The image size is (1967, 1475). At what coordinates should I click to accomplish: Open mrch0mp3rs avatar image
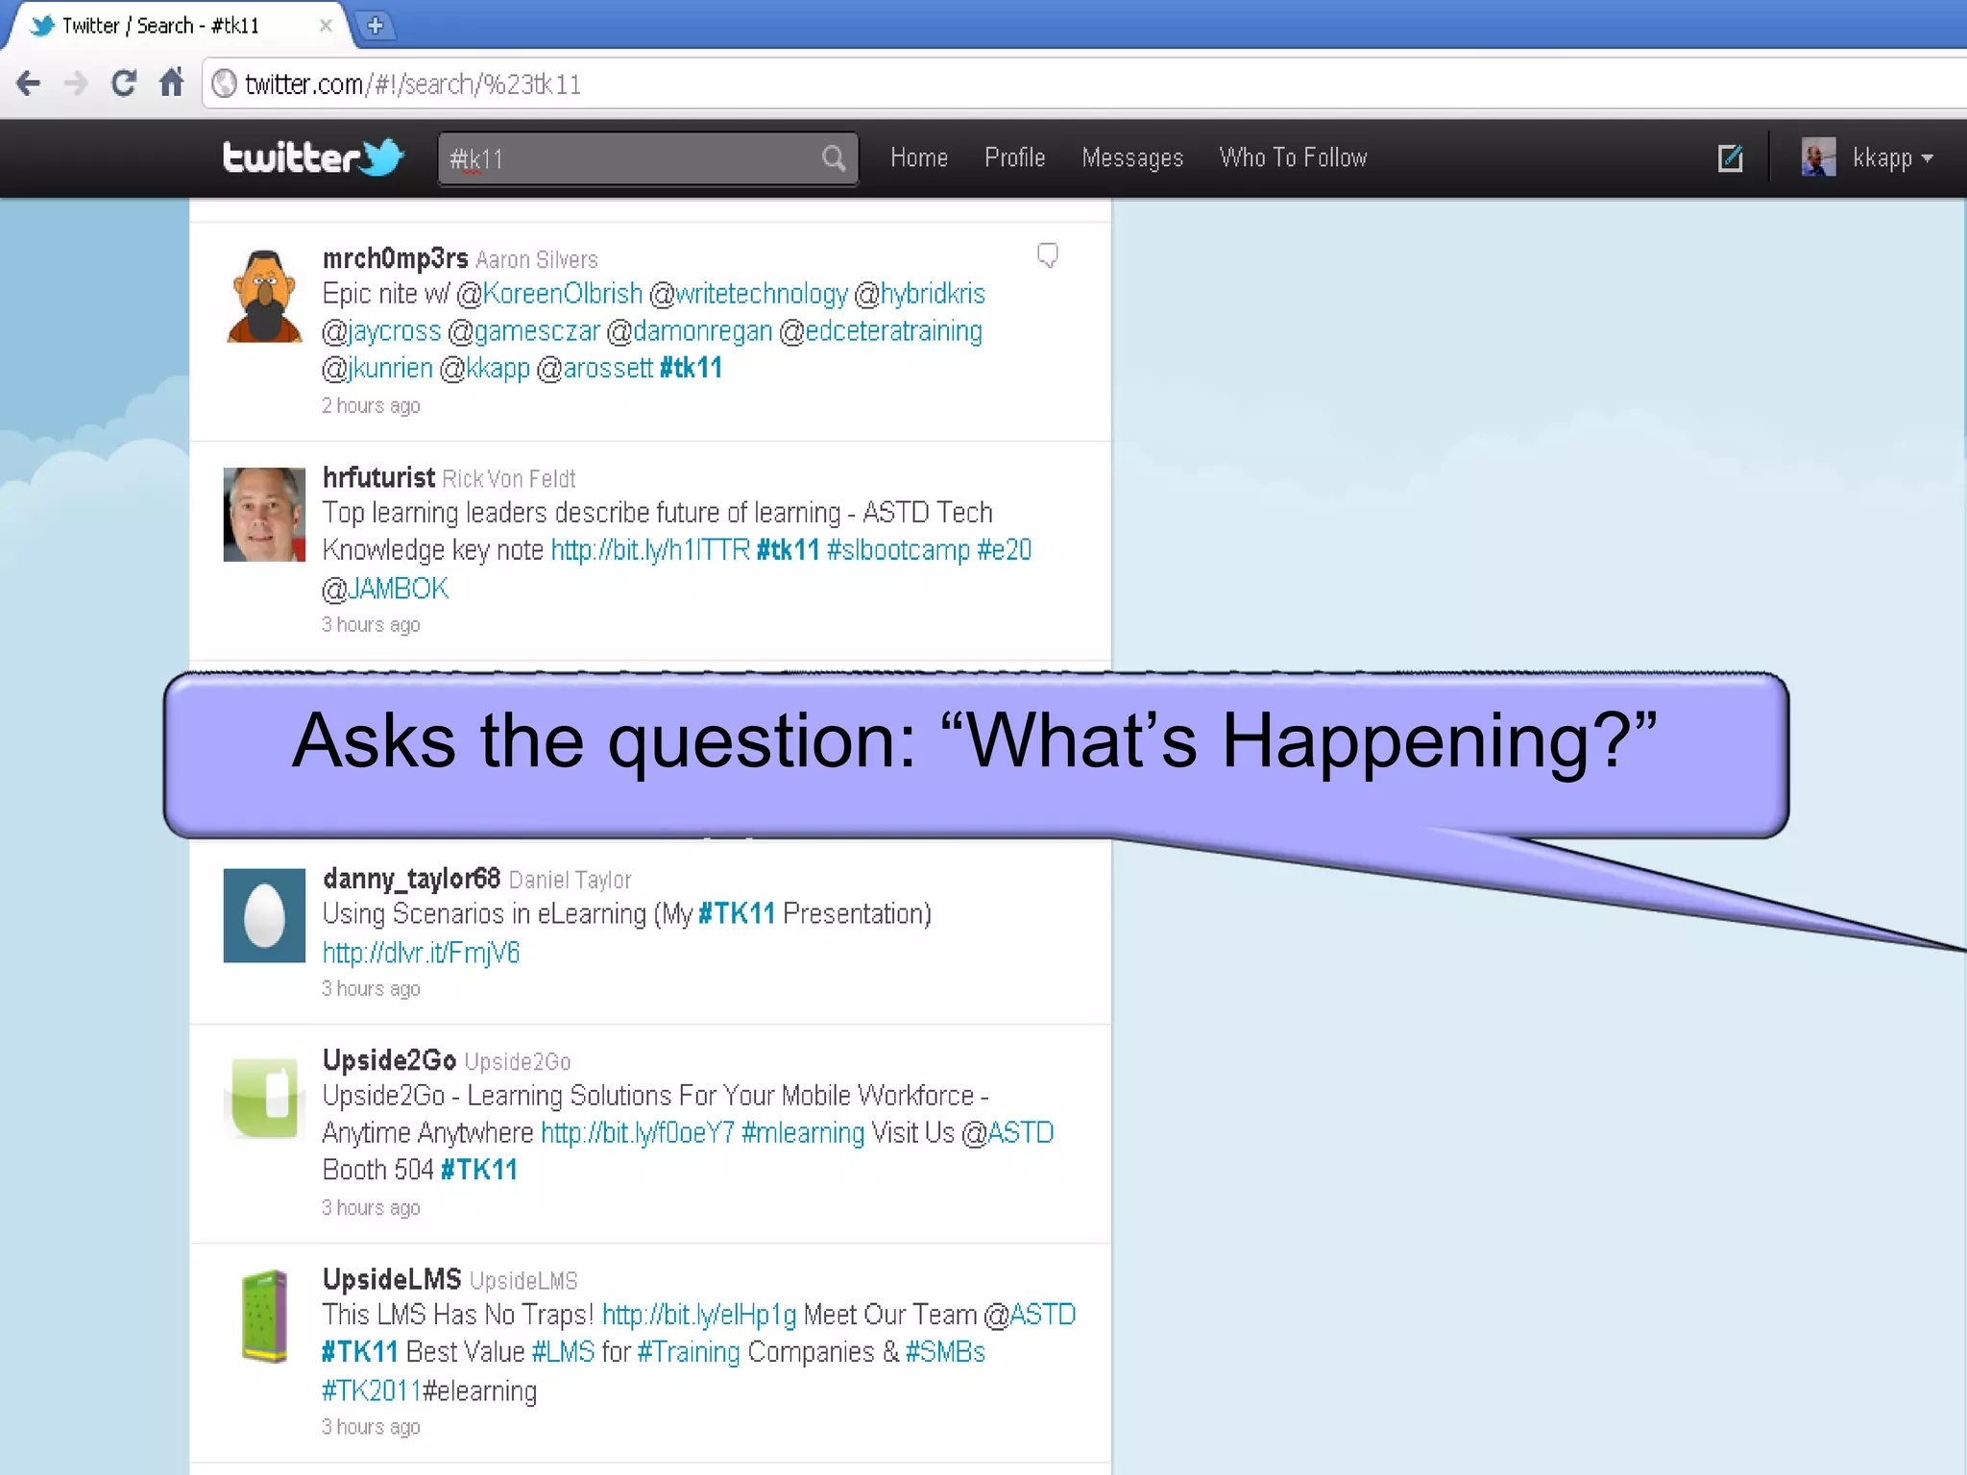(264, 296)
